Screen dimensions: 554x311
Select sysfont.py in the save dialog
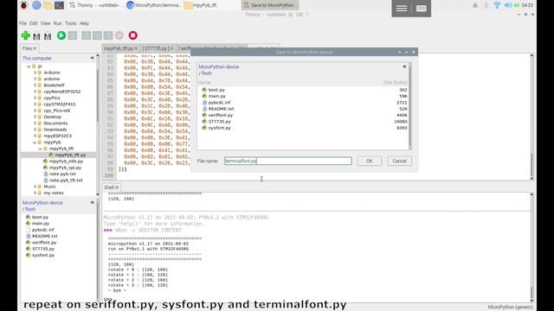[219, 128]
